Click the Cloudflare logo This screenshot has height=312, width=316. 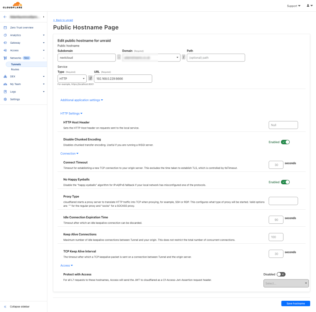coord(13,5)
